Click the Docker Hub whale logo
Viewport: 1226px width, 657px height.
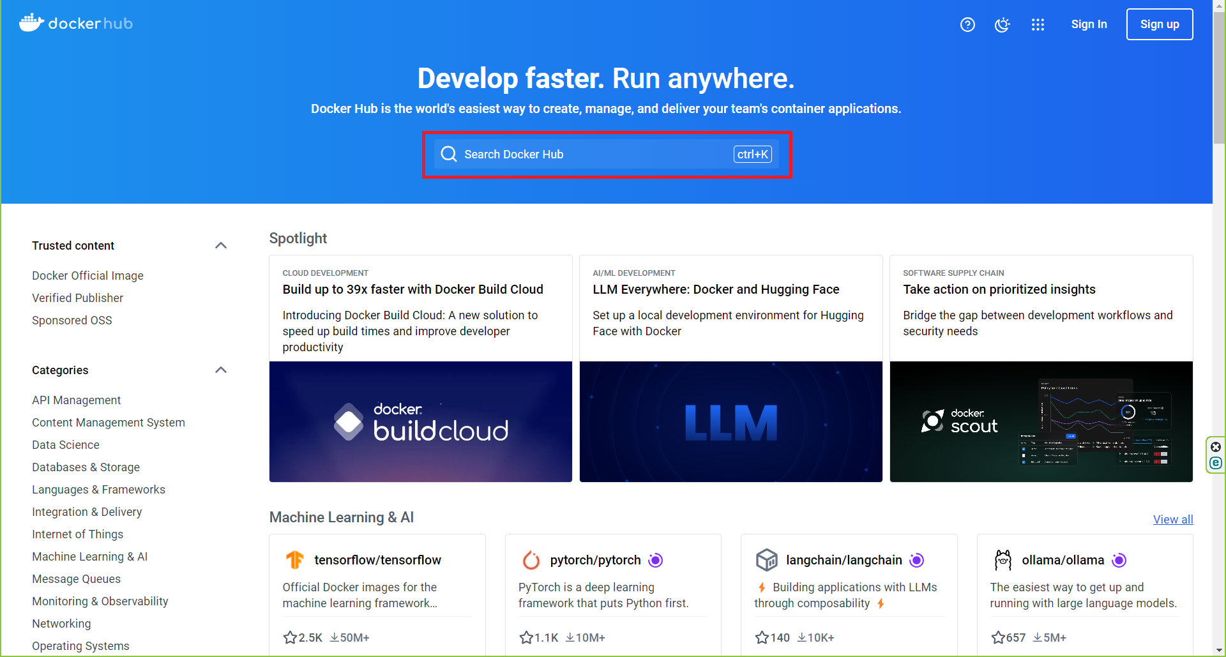31,23
